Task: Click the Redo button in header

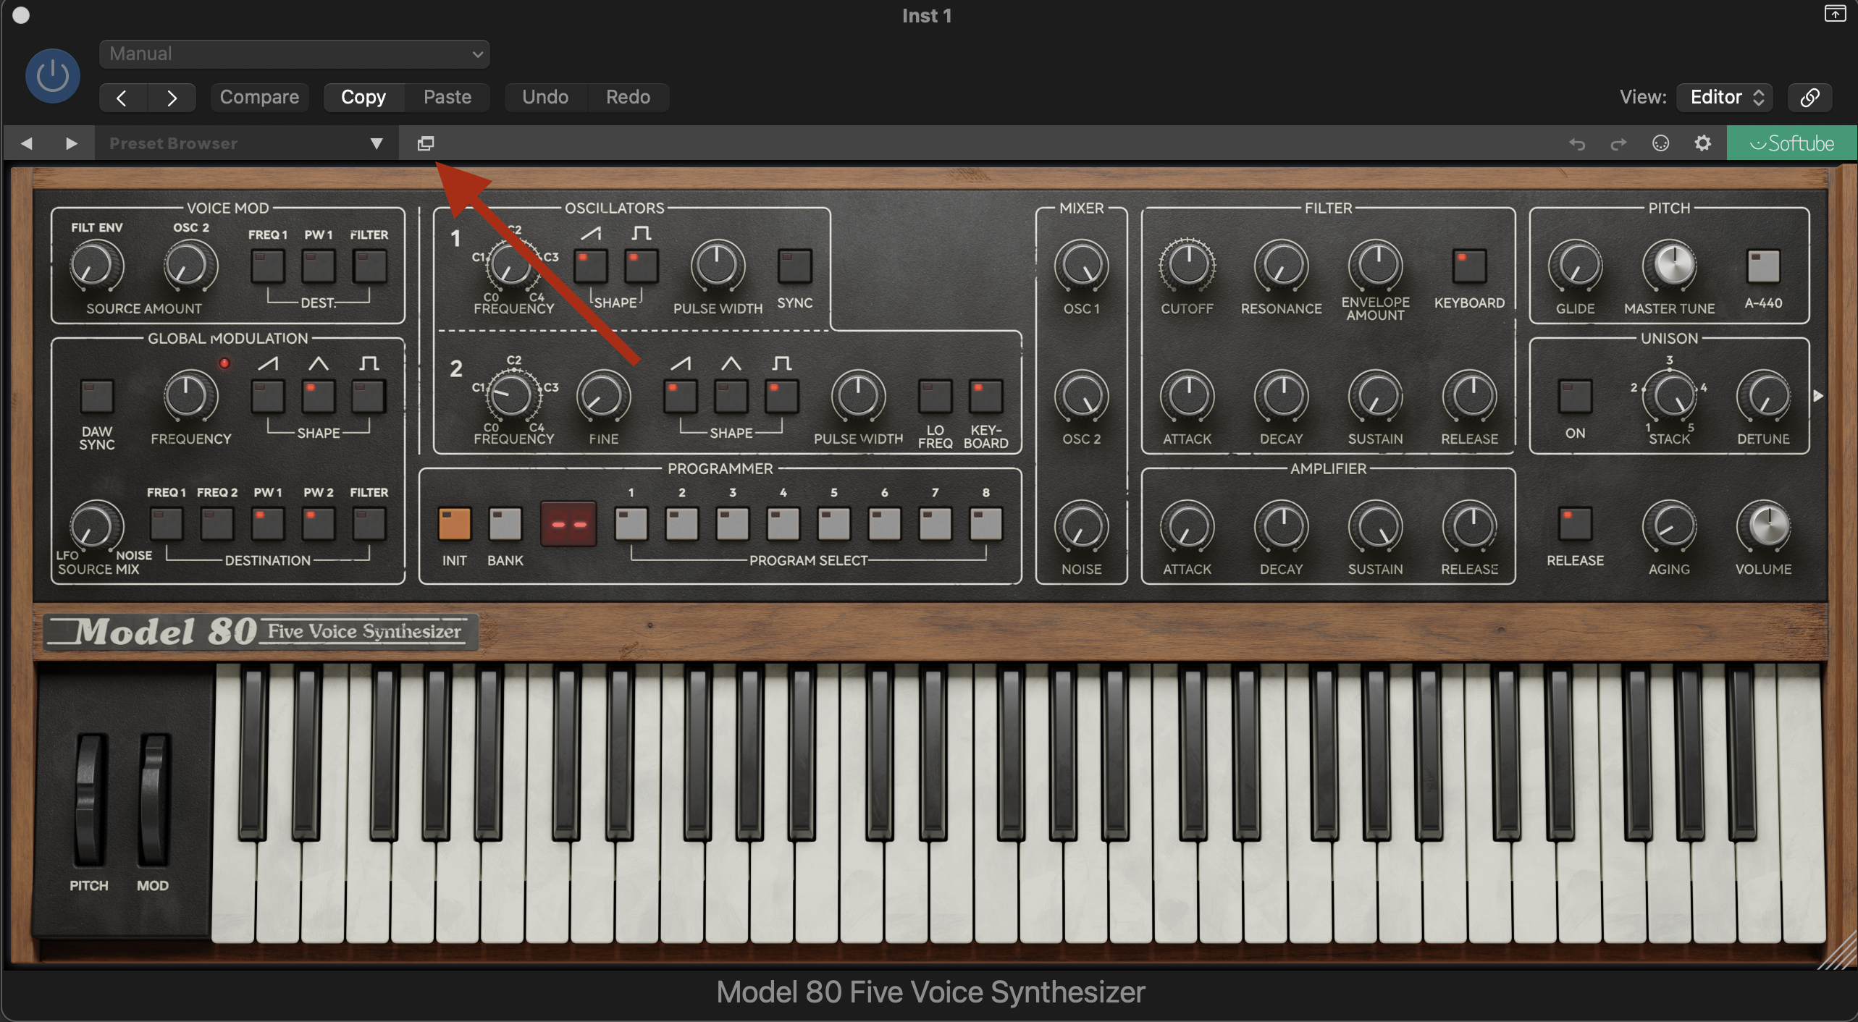Action: (628, 97)
